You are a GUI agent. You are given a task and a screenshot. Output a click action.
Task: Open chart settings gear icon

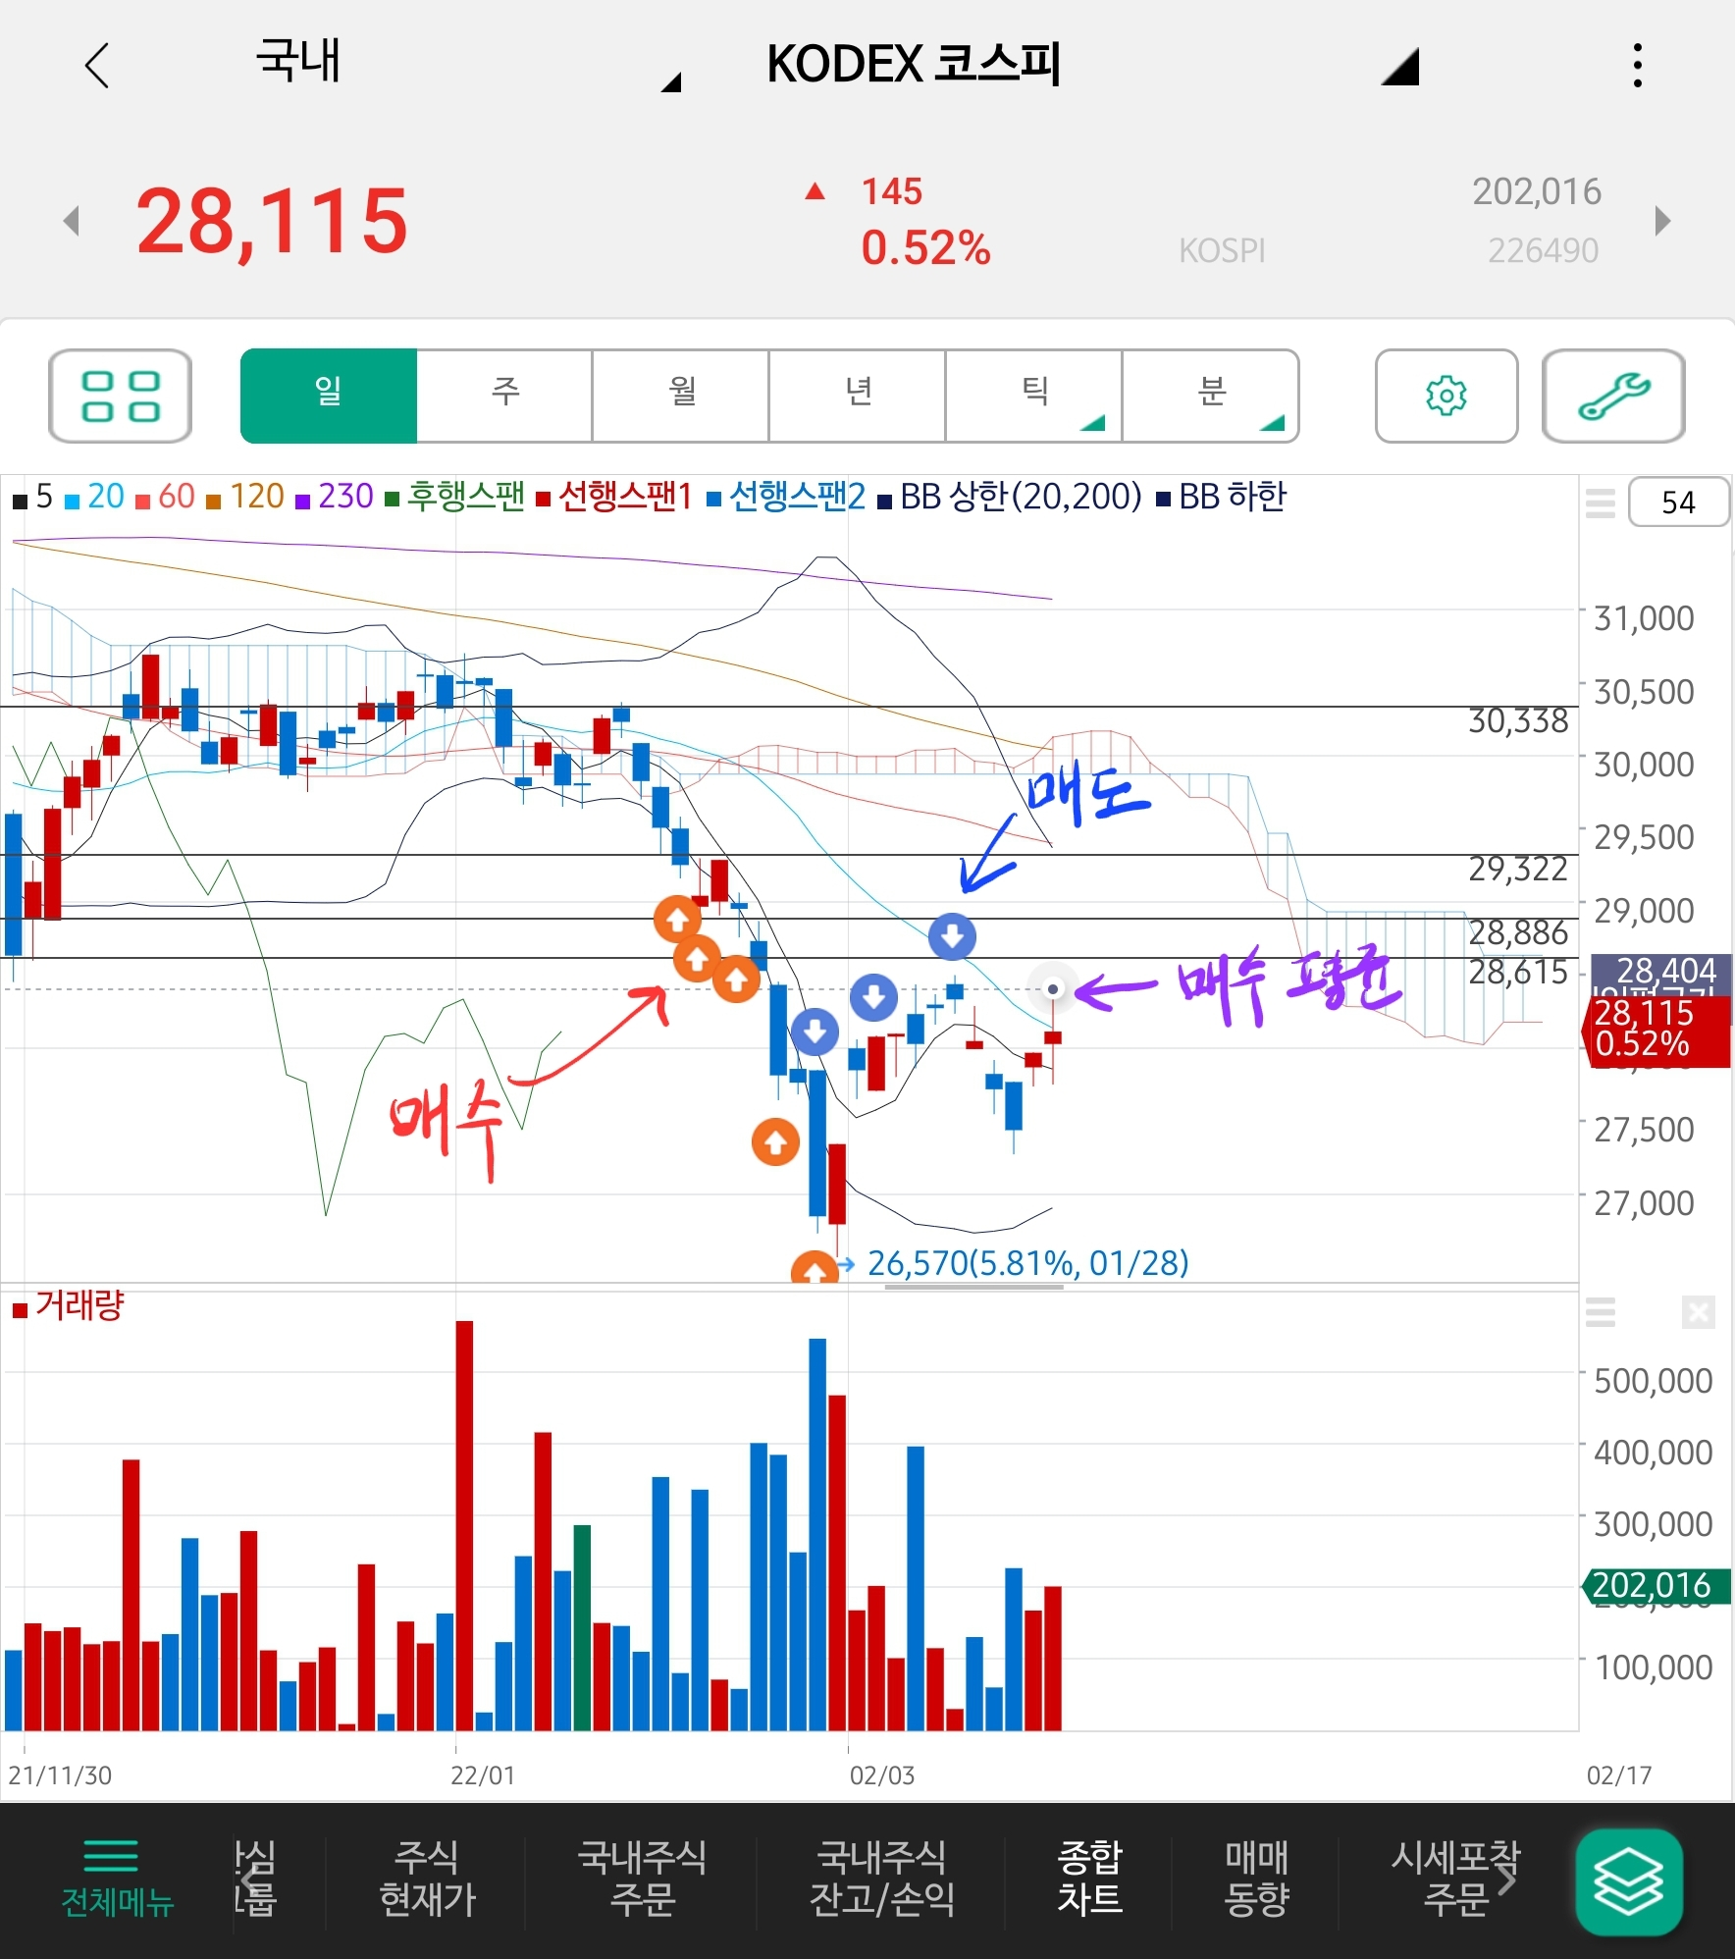[x=1446, y=396]
